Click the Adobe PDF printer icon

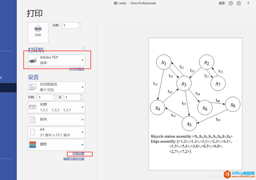(33, 60)
